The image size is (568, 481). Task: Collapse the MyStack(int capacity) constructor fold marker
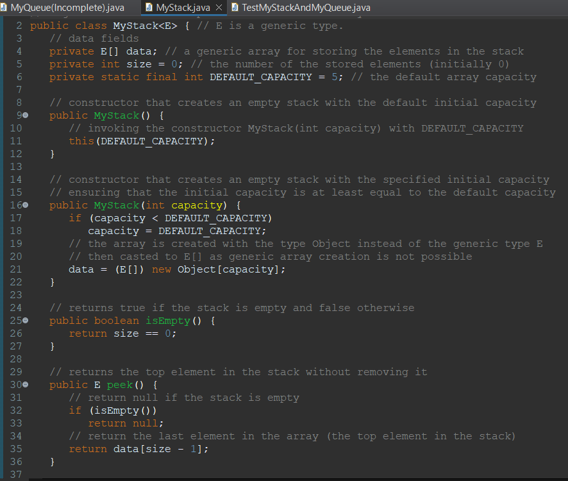[24, 205]
